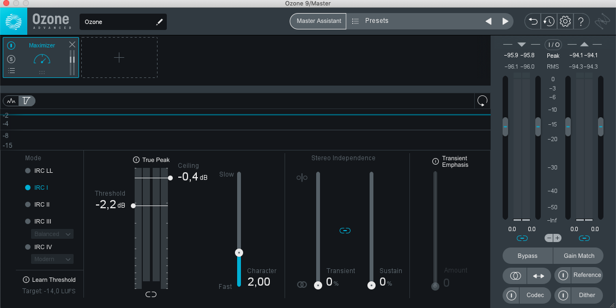Viewport: 616px width, 308px height.
Task: Click the Target -14,0 LUFS text
Action: click(49, 292)
